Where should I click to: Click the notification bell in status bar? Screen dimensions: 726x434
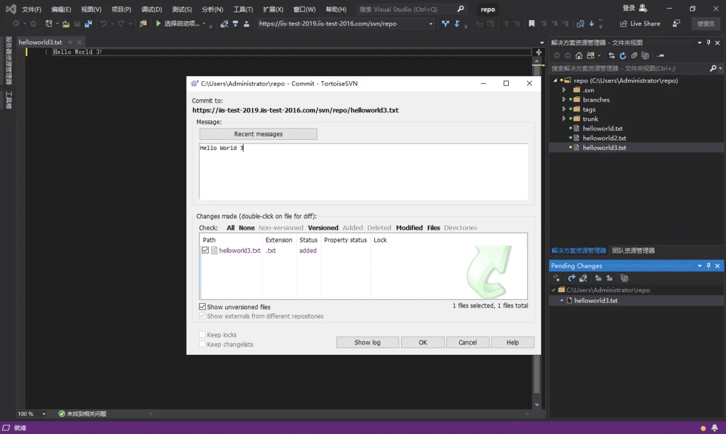[x=715, y=428]
